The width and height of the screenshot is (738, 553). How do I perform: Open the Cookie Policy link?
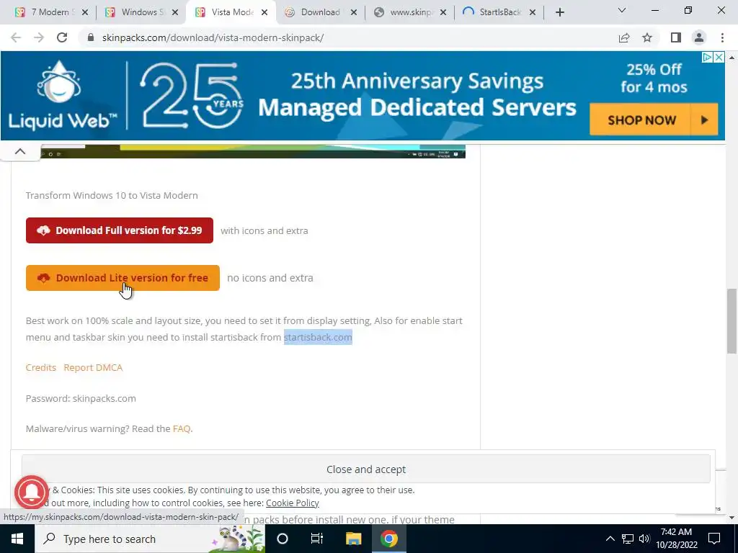(x=293, y=503)
